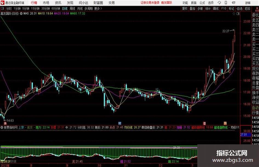Open the 交易 menu tab
The width and height of the screenshot is (259, 167).
112,3
